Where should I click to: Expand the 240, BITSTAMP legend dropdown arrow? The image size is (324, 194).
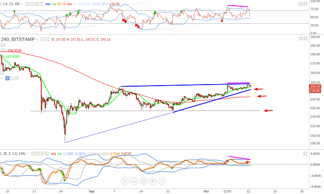tap(37, 39)
